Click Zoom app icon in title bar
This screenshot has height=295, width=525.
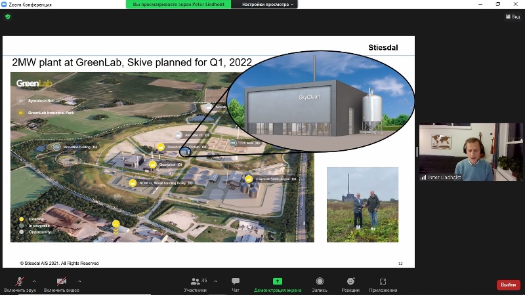[x=4, y=5]
